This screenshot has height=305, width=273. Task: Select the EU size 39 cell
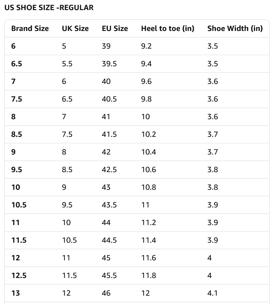106,46
